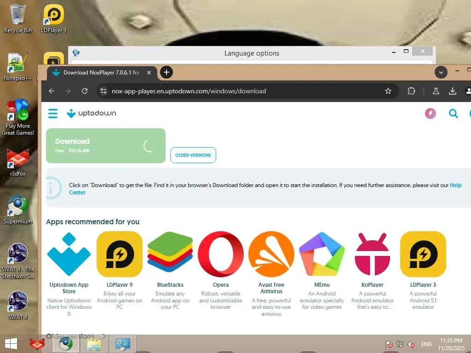Click the Windows Start button
This screenshot has width=471, height=353.
(x=11, y=344)
